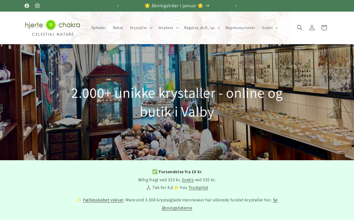Open the Facebook page icon
The image size is (354, 221).
click(27, 6)
